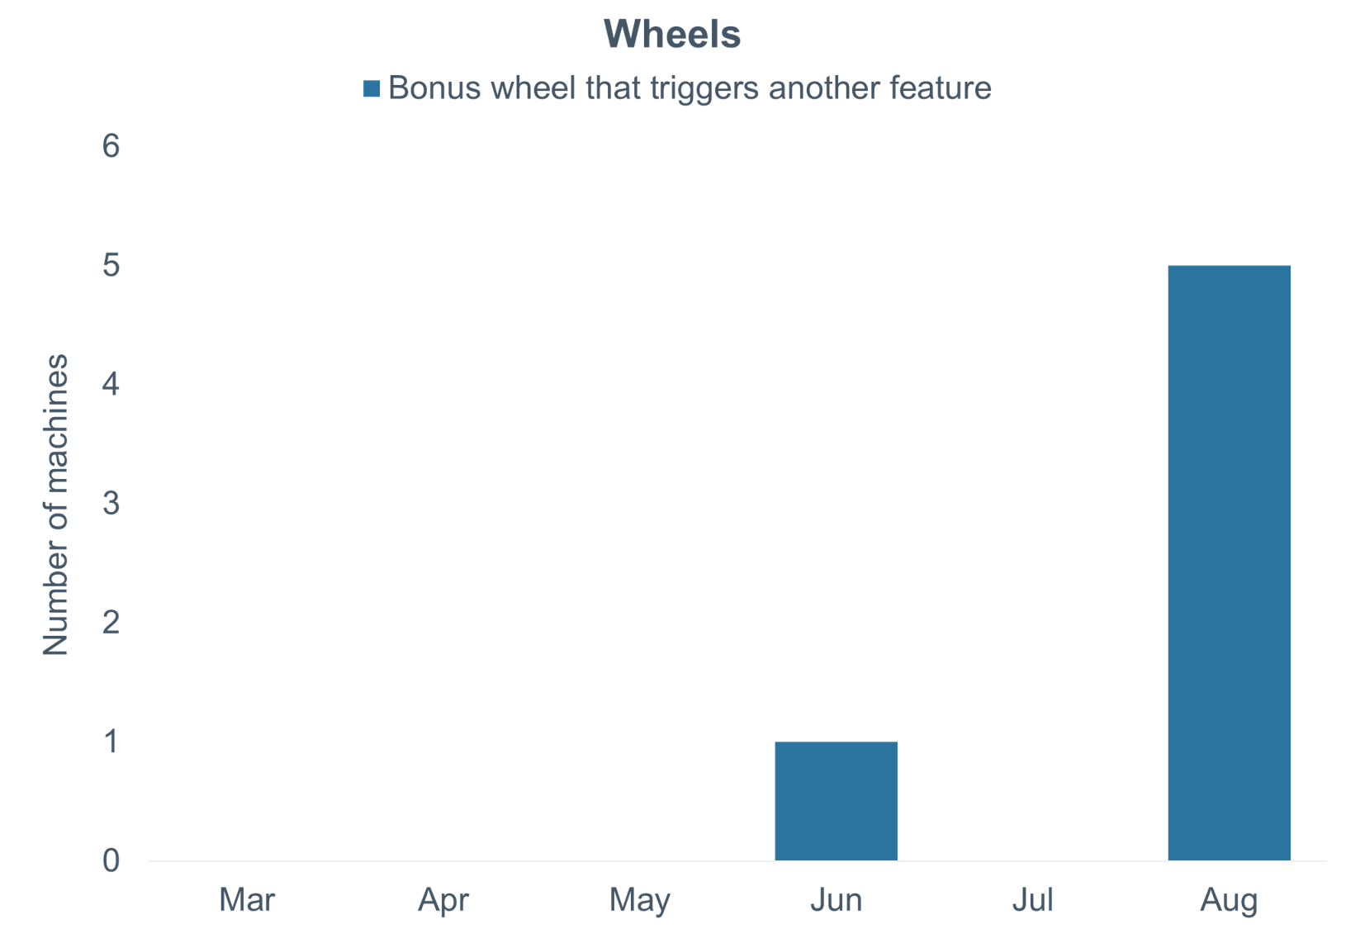Viewport: 1346px width, 929px height.
Task: Click the y-axis value 2
Action: click(x=111, y=622)
